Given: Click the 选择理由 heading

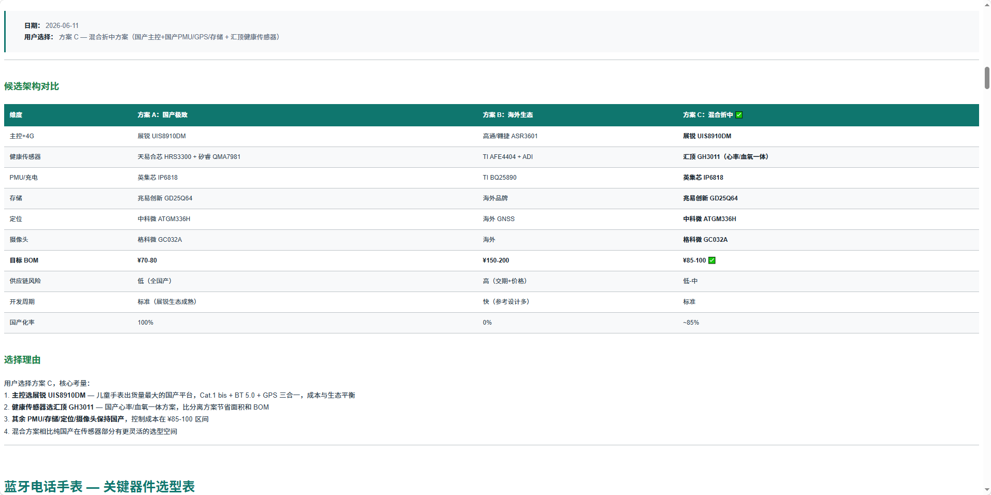Looking at the screenshot, I should tap(22, 359).
